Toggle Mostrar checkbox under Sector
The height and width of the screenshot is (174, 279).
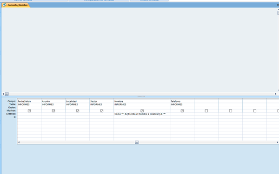pyautogui.click(x=102, y=111)
